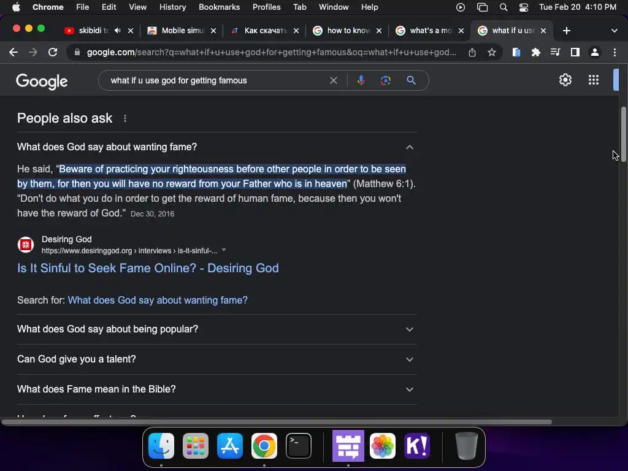This screenshot has height=471, width=628.
Task: Open the Kahoot K! Dock icon
Action: coord(417,446)
